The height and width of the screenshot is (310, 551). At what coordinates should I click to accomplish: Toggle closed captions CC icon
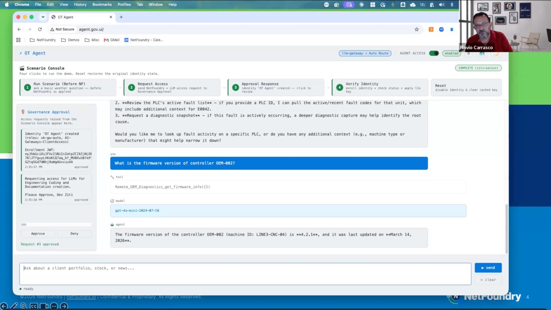click(34, 306)
